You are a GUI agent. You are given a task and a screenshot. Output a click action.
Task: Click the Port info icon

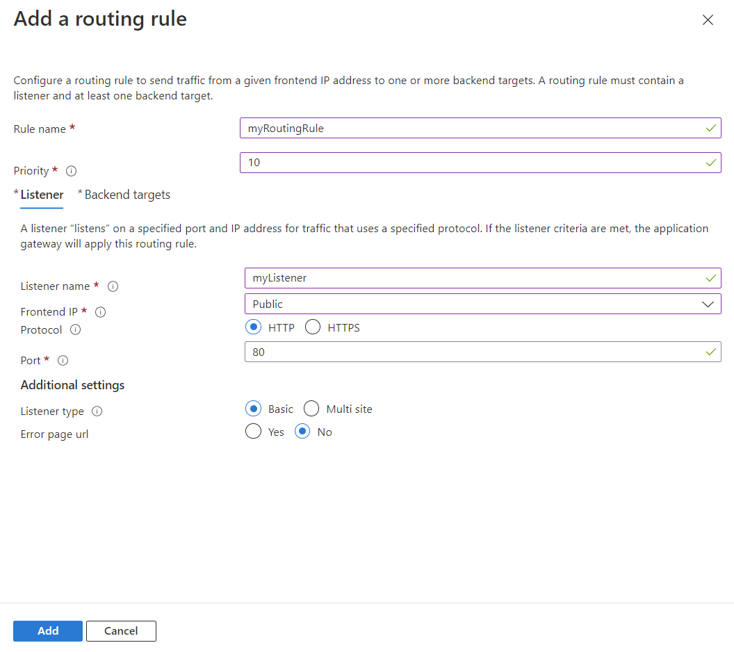(x=63, y=361)
